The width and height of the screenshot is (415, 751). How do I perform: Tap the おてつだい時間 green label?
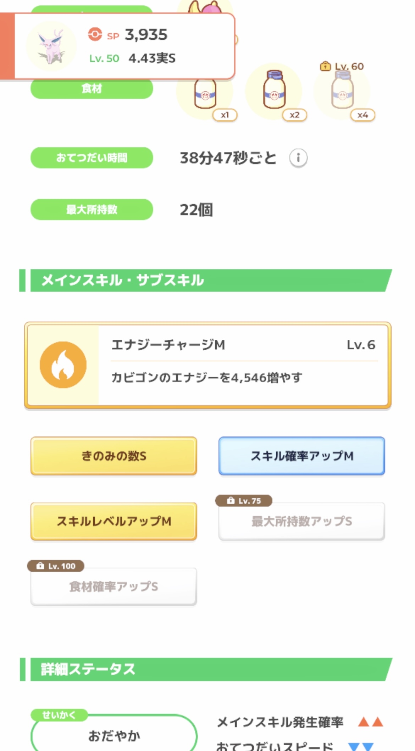tap(92, 158)
